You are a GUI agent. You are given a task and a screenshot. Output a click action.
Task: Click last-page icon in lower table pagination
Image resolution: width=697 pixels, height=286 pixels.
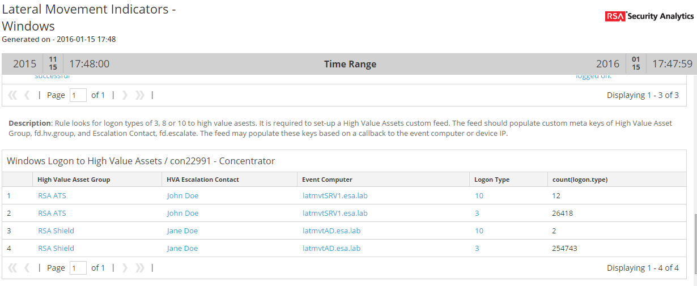139,268
